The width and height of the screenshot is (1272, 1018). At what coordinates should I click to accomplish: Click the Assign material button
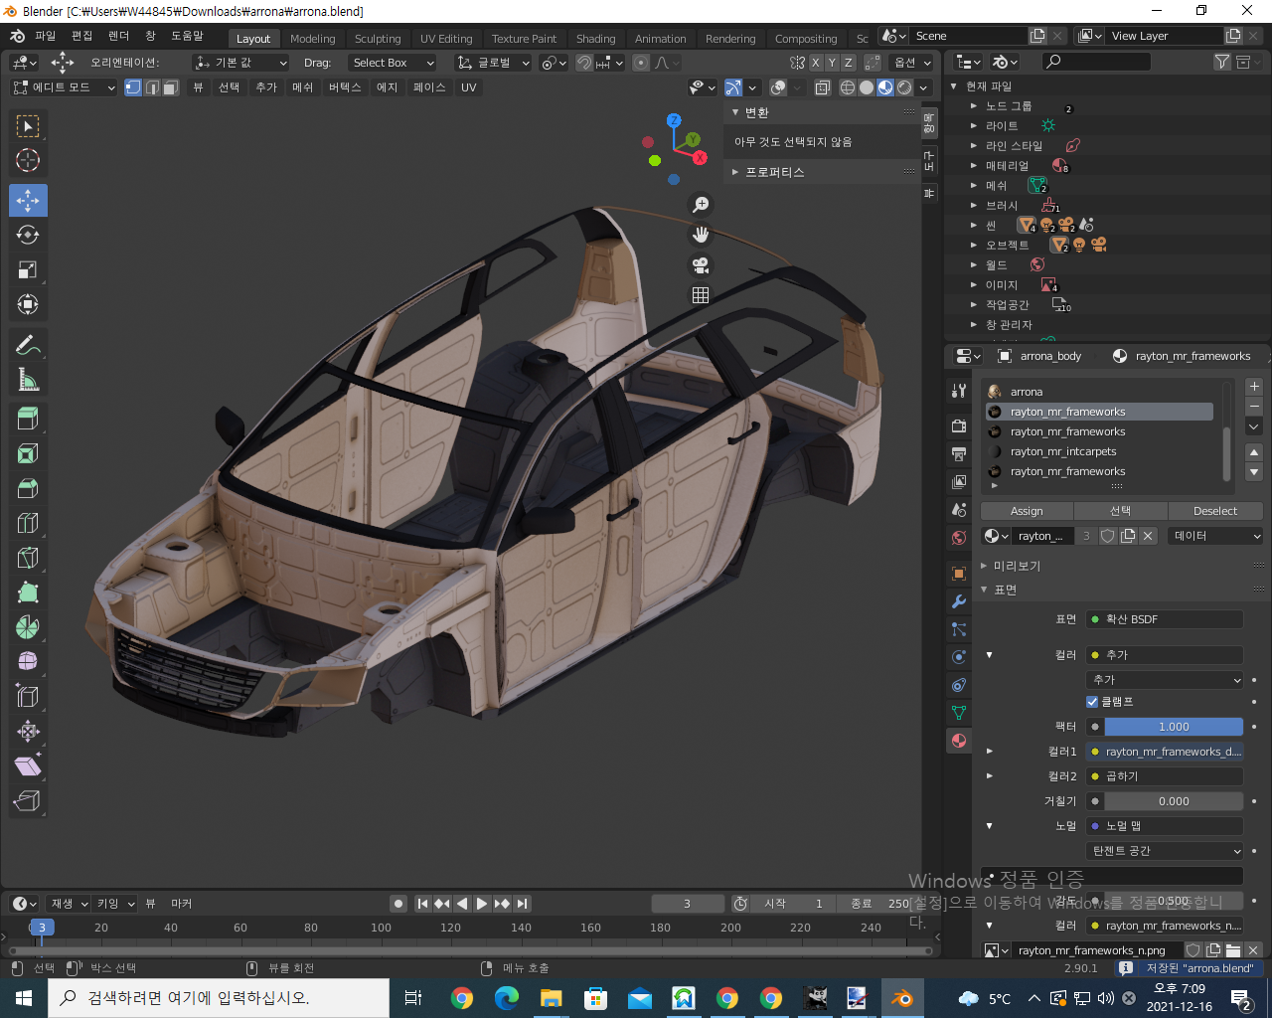1027,511
